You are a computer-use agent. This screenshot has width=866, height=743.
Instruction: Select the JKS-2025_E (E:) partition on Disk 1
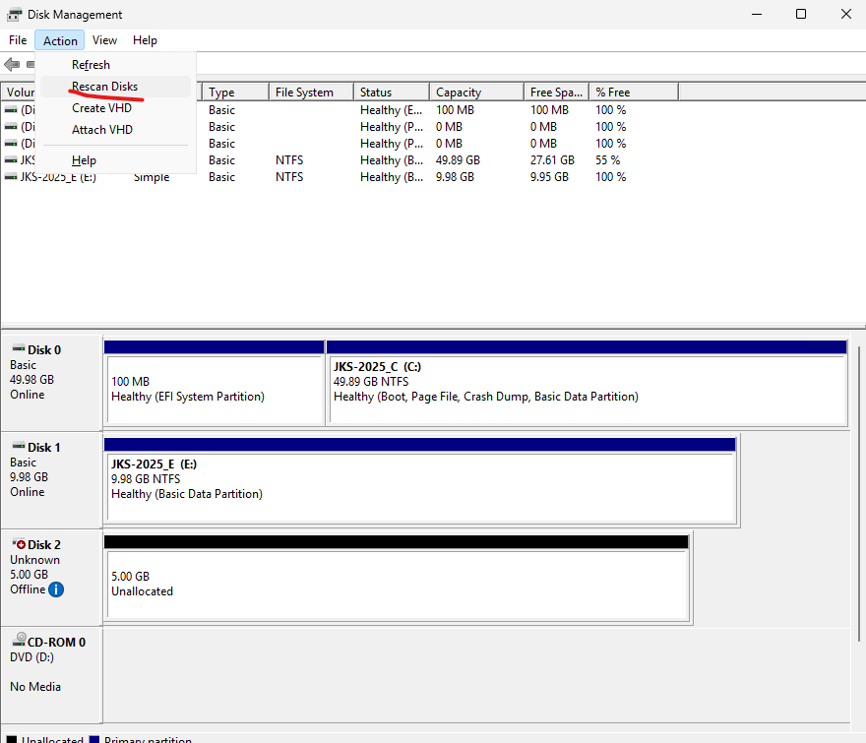point(420,480)
